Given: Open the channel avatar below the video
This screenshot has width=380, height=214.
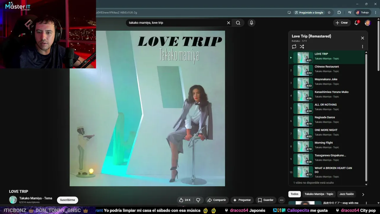Looking at the screenshot, I should coord(13,200).
